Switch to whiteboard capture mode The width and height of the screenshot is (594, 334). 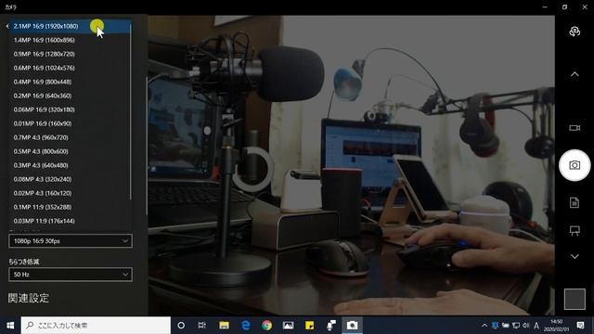pyautogui.click(x=575, y=231)
